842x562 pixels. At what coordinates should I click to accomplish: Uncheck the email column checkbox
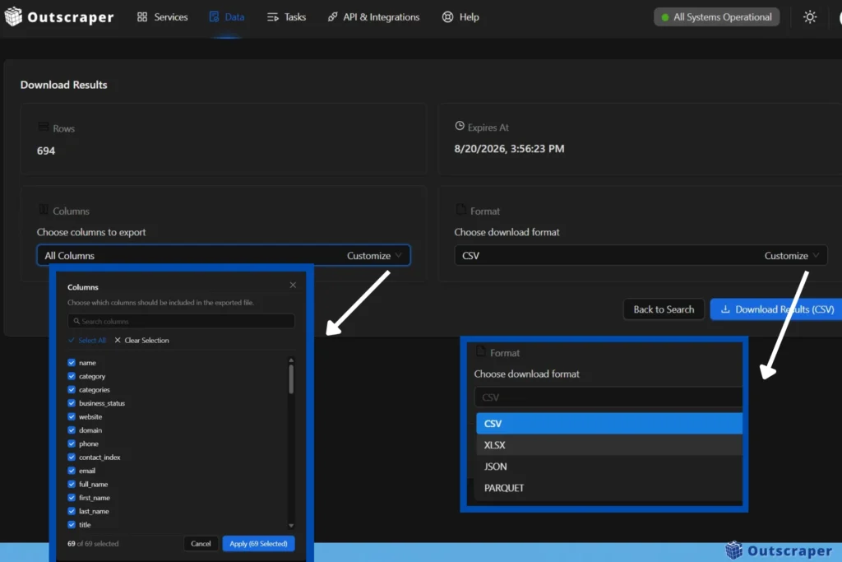point(72,471)
